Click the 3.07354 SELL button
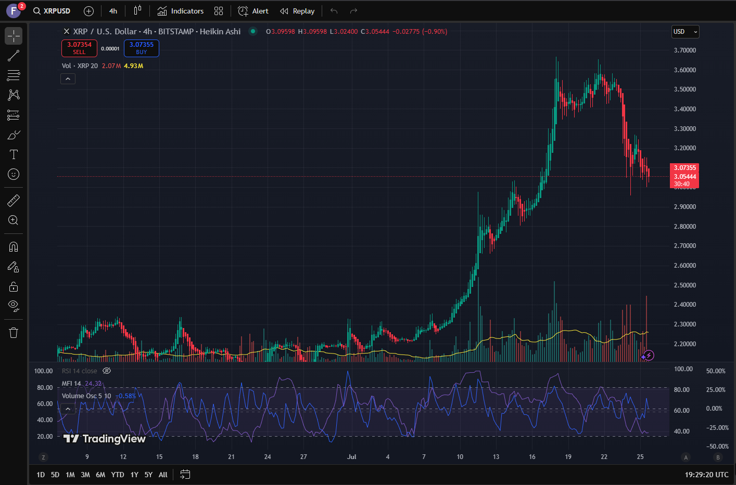Viewport: 736px width, 485px height. [79, 48]
